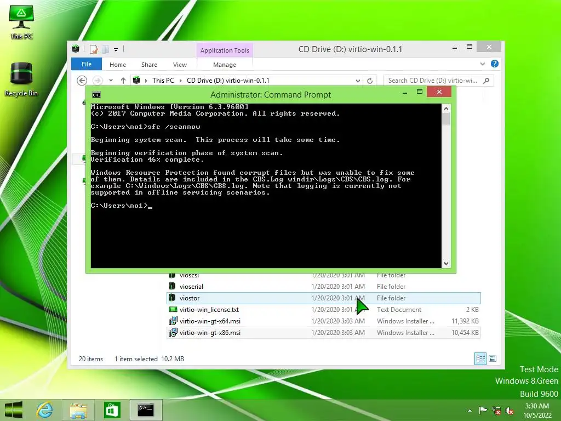Select Application Tools contextual tab

click(x=225, y=50)
